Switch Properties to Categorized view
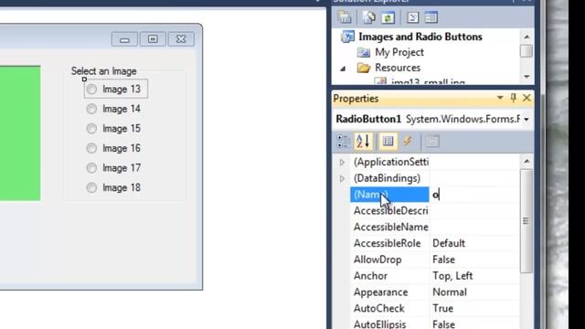This screenshot has height=329, width=585. (x=343, y=141)
